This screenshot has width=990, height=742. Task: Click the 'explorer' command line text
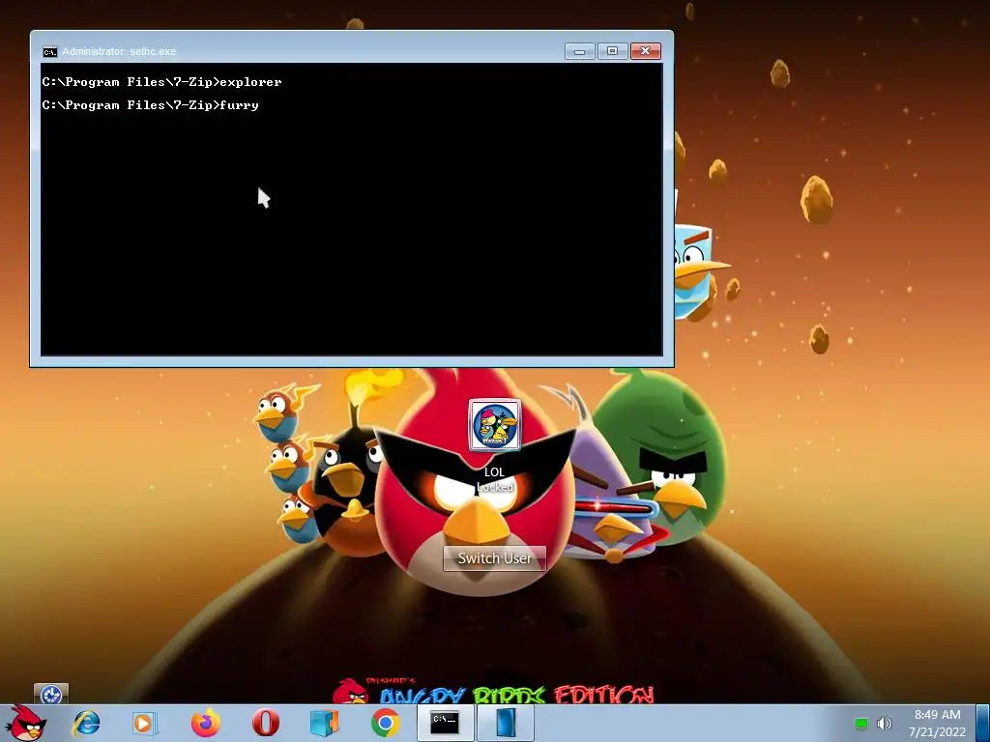250,82
